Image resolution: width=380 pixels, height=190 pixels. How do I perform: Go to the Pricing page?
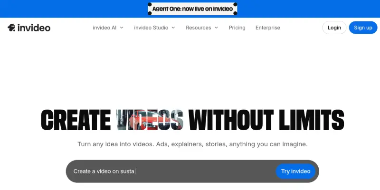pos(237,28)
